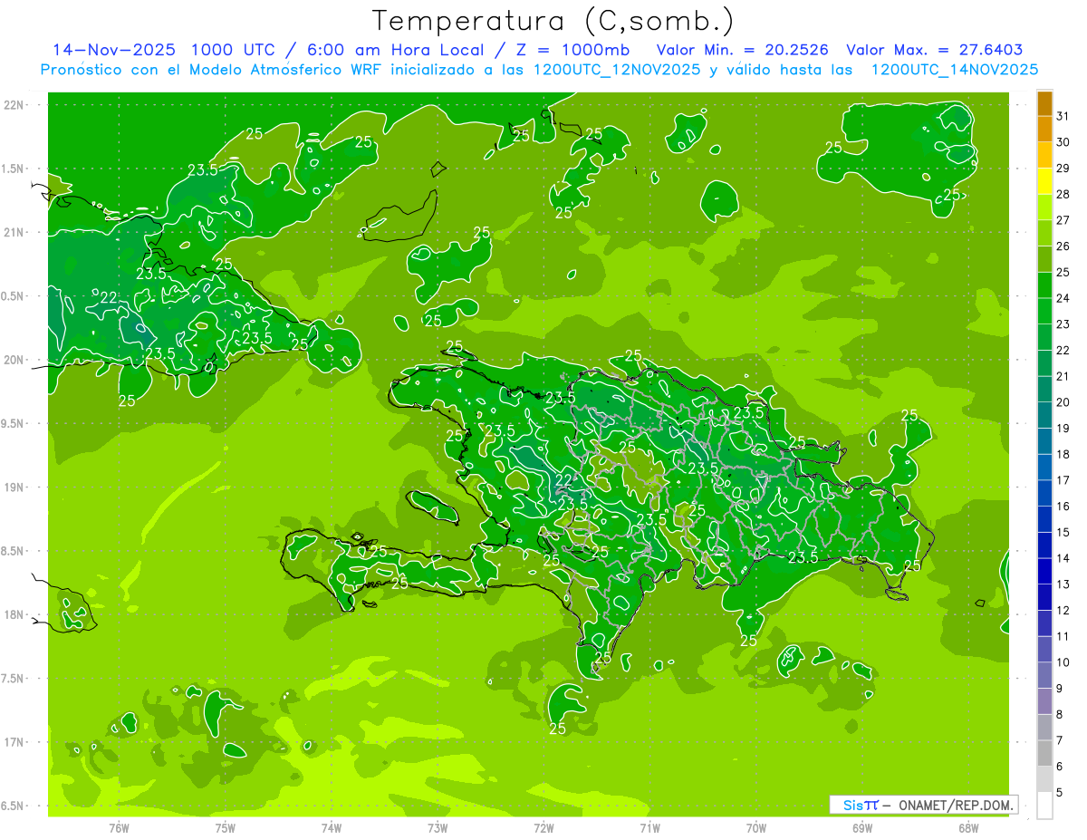Click the 21N latitude axis label
Screen dimensions: 1087x840
14,232
